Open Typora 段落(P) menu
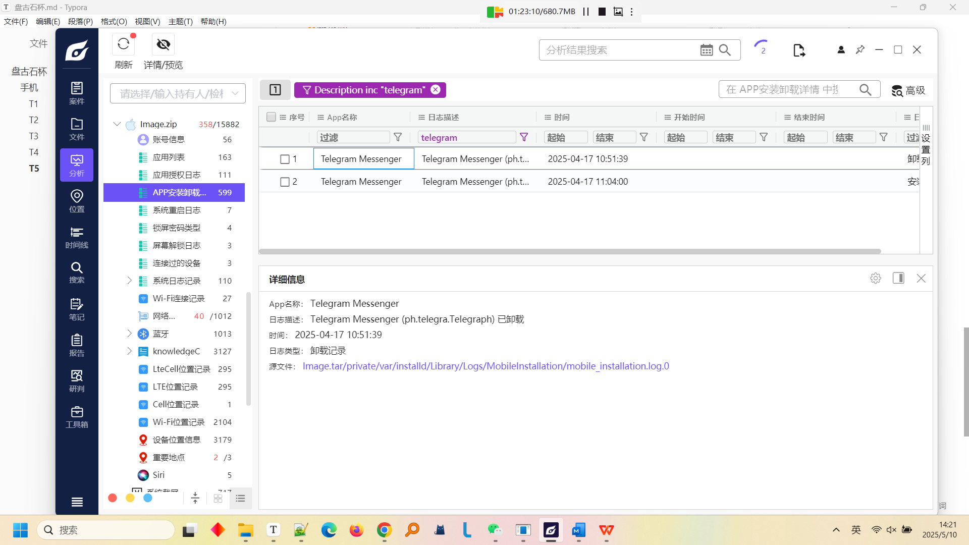 coord(80,21)
